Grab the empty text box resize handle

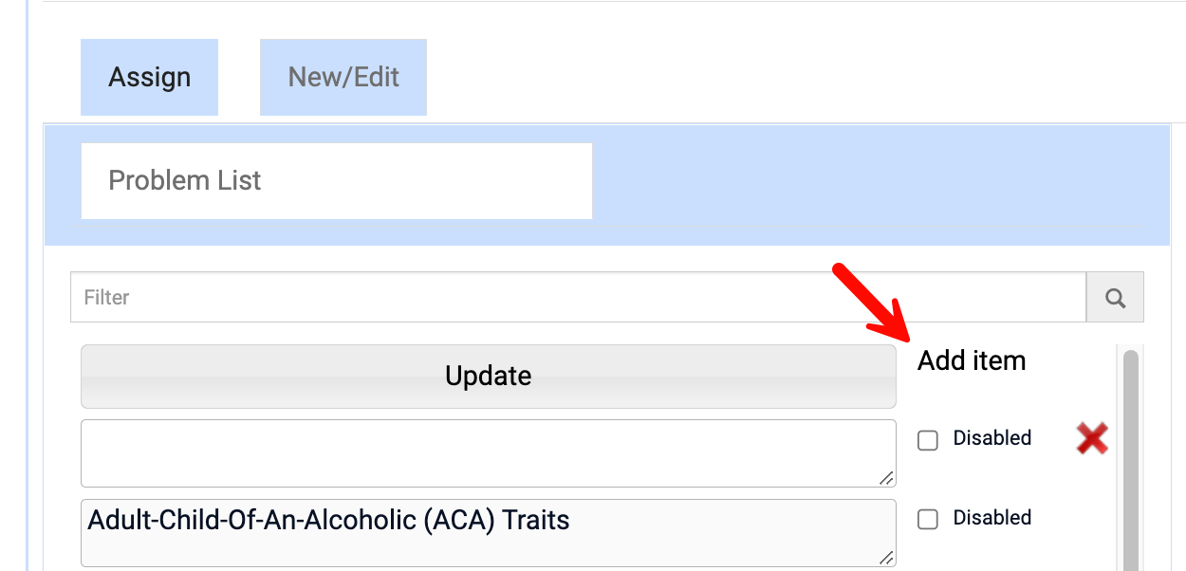[886, 478]
